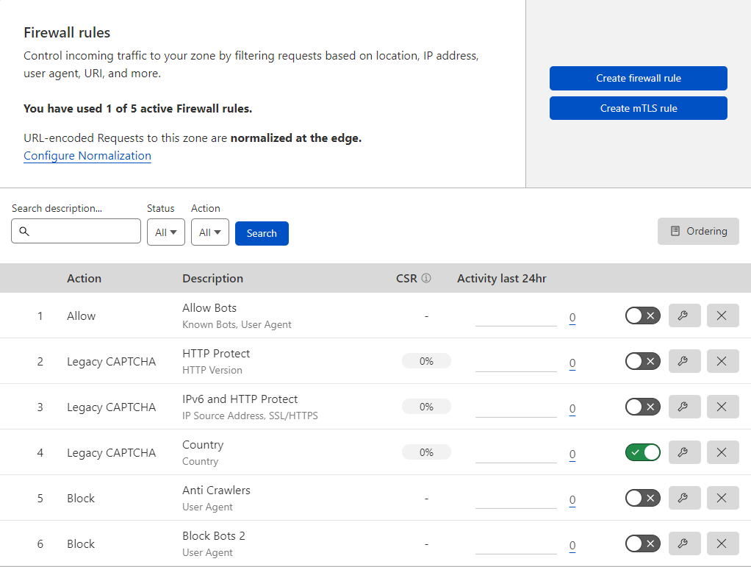Delete the Block Bots 2 rule
This screenshot has height=567, width=751.
723,543
